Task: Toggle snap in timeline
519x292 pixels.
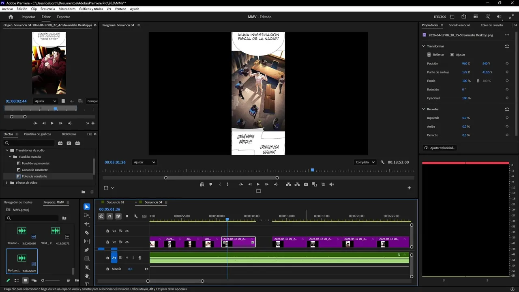Action: pos(109,216)
